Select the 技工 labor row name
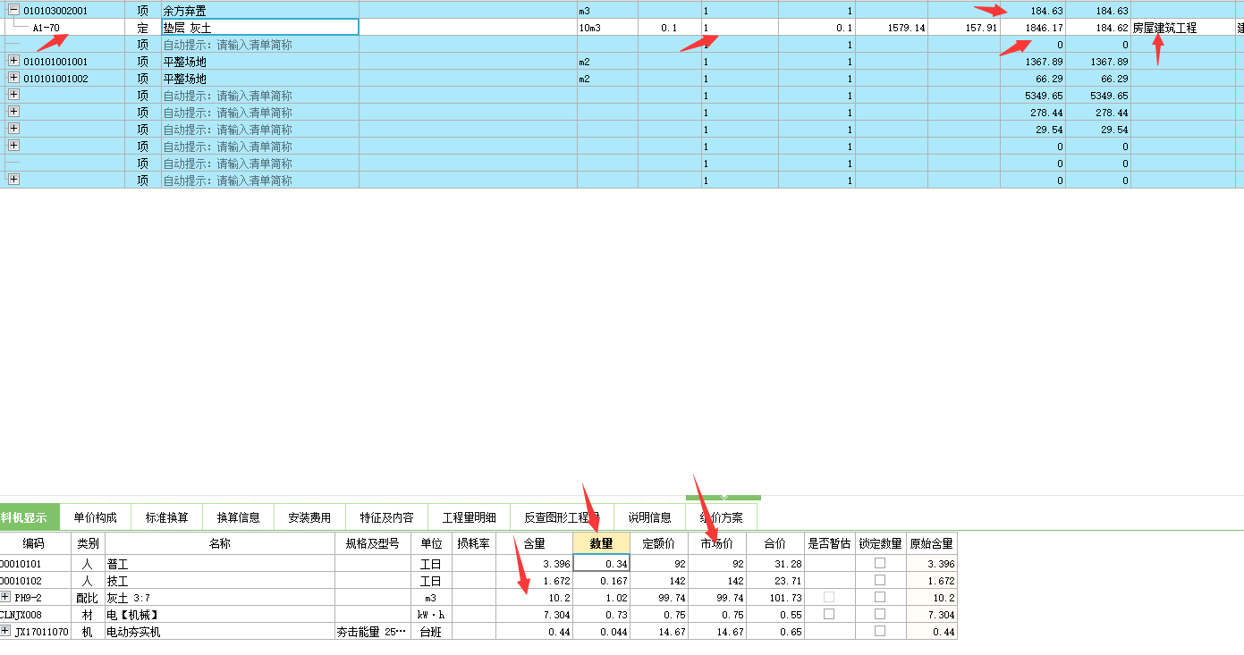 click(118, 581)
